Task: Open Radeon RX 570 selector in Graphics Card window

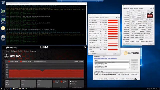Action: [131, 44]
